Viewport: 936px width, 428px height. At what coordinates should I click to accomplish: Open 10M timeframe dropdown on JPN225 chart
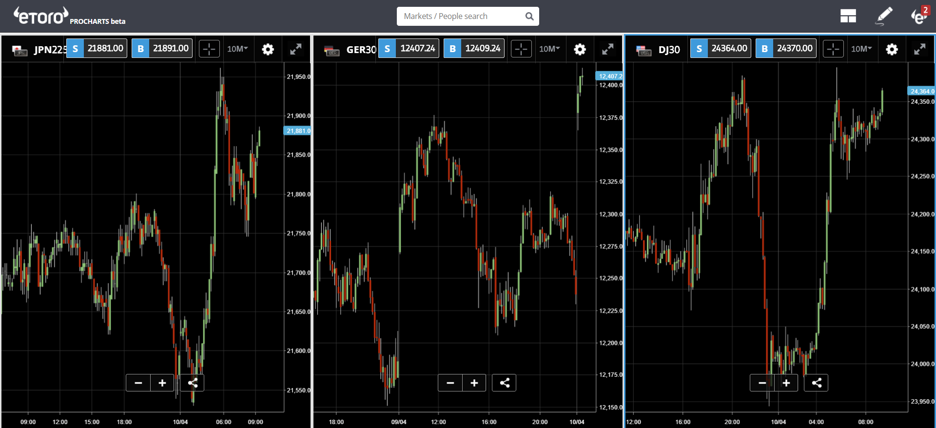(x=237, y=49)
